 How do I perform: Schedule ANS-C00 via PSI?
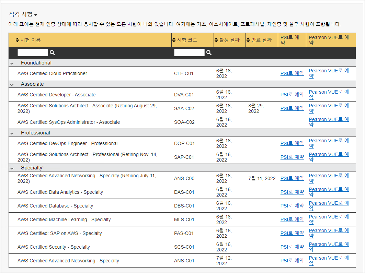point(292,178)
